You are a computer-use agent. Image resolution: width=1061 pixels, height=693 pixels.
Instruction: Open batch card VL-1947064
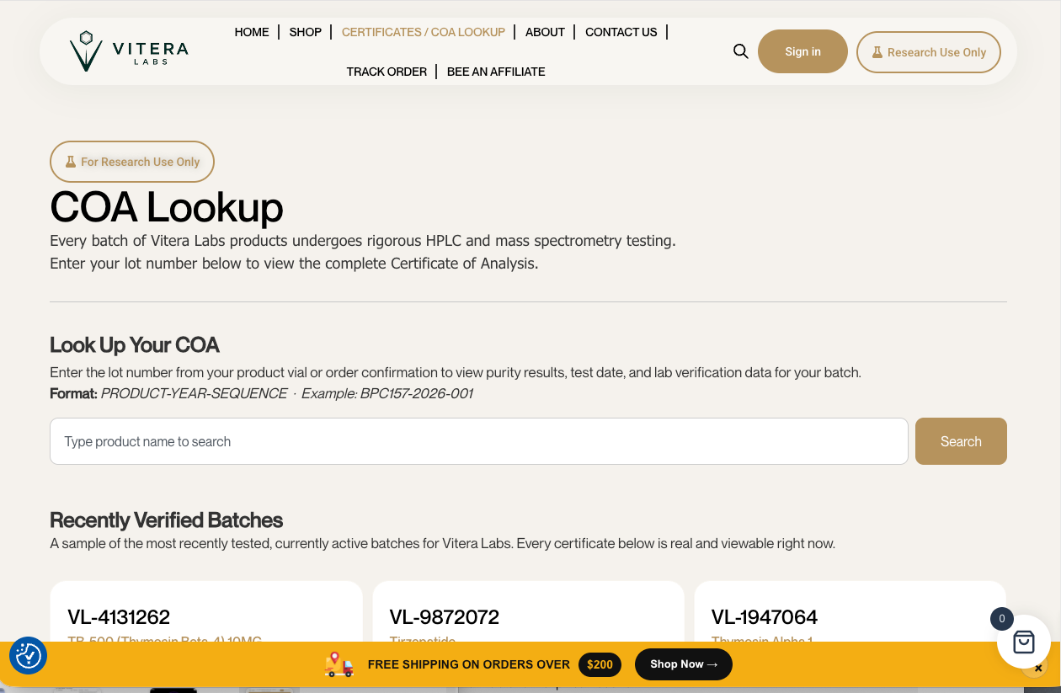point(850,612)
